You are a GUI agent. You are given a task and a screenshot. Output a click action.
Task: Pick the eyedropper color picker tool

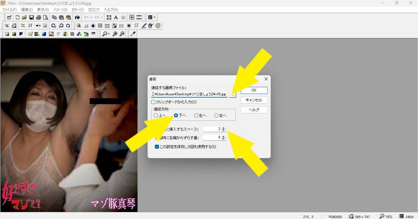click(x=133, y=34)
